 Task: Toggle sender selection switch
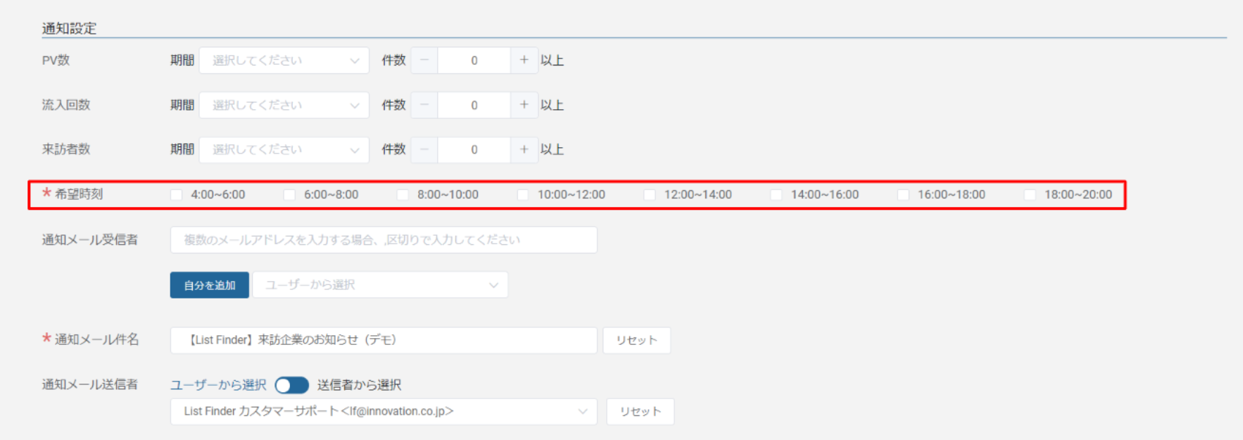pyautogui.click(x=291, y=385)
